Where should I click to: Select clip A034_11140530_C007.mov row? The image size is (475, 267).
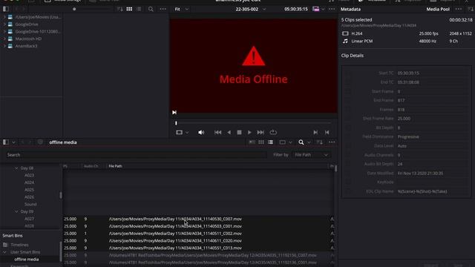click(198, 219)
